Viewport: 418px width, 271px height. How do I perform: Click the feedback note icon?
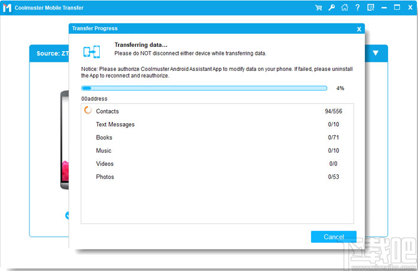point(370,8)
